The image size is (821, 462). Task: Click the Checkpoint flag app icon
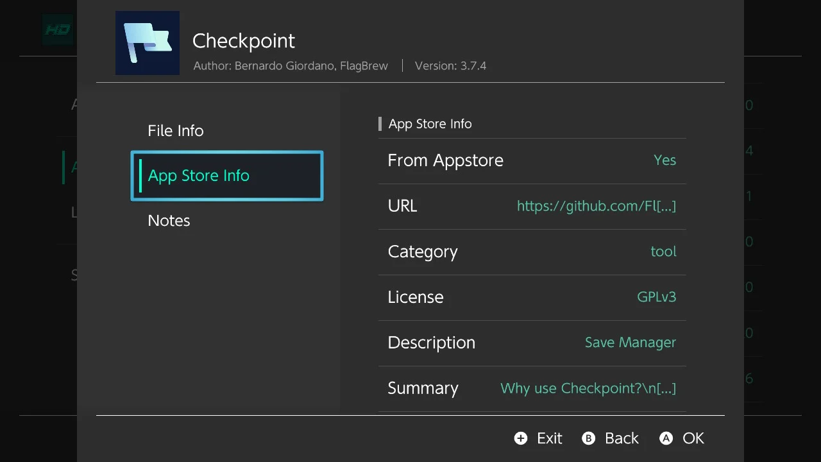(148, 43)
